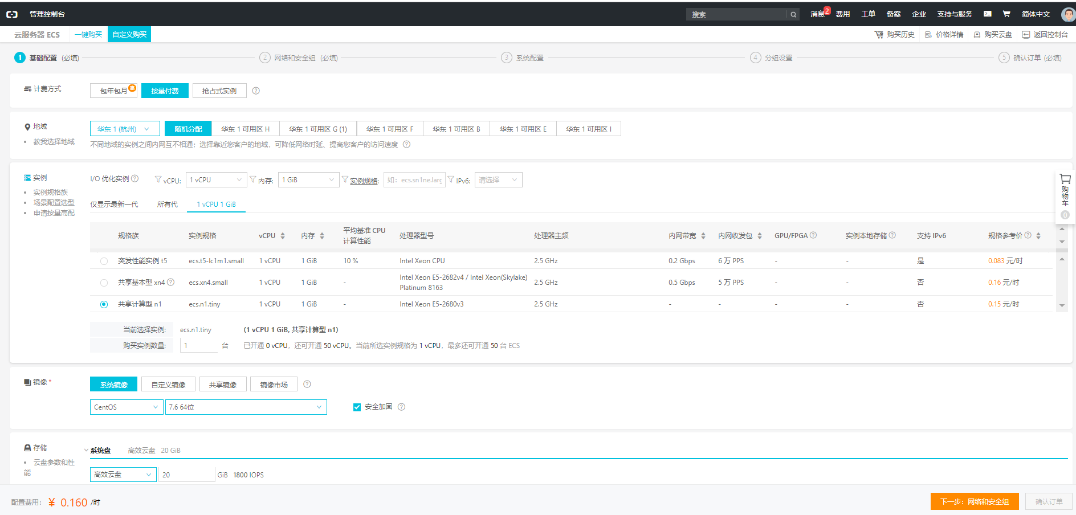Click the 下一步：网络和安全组 button

pos(975,501)
